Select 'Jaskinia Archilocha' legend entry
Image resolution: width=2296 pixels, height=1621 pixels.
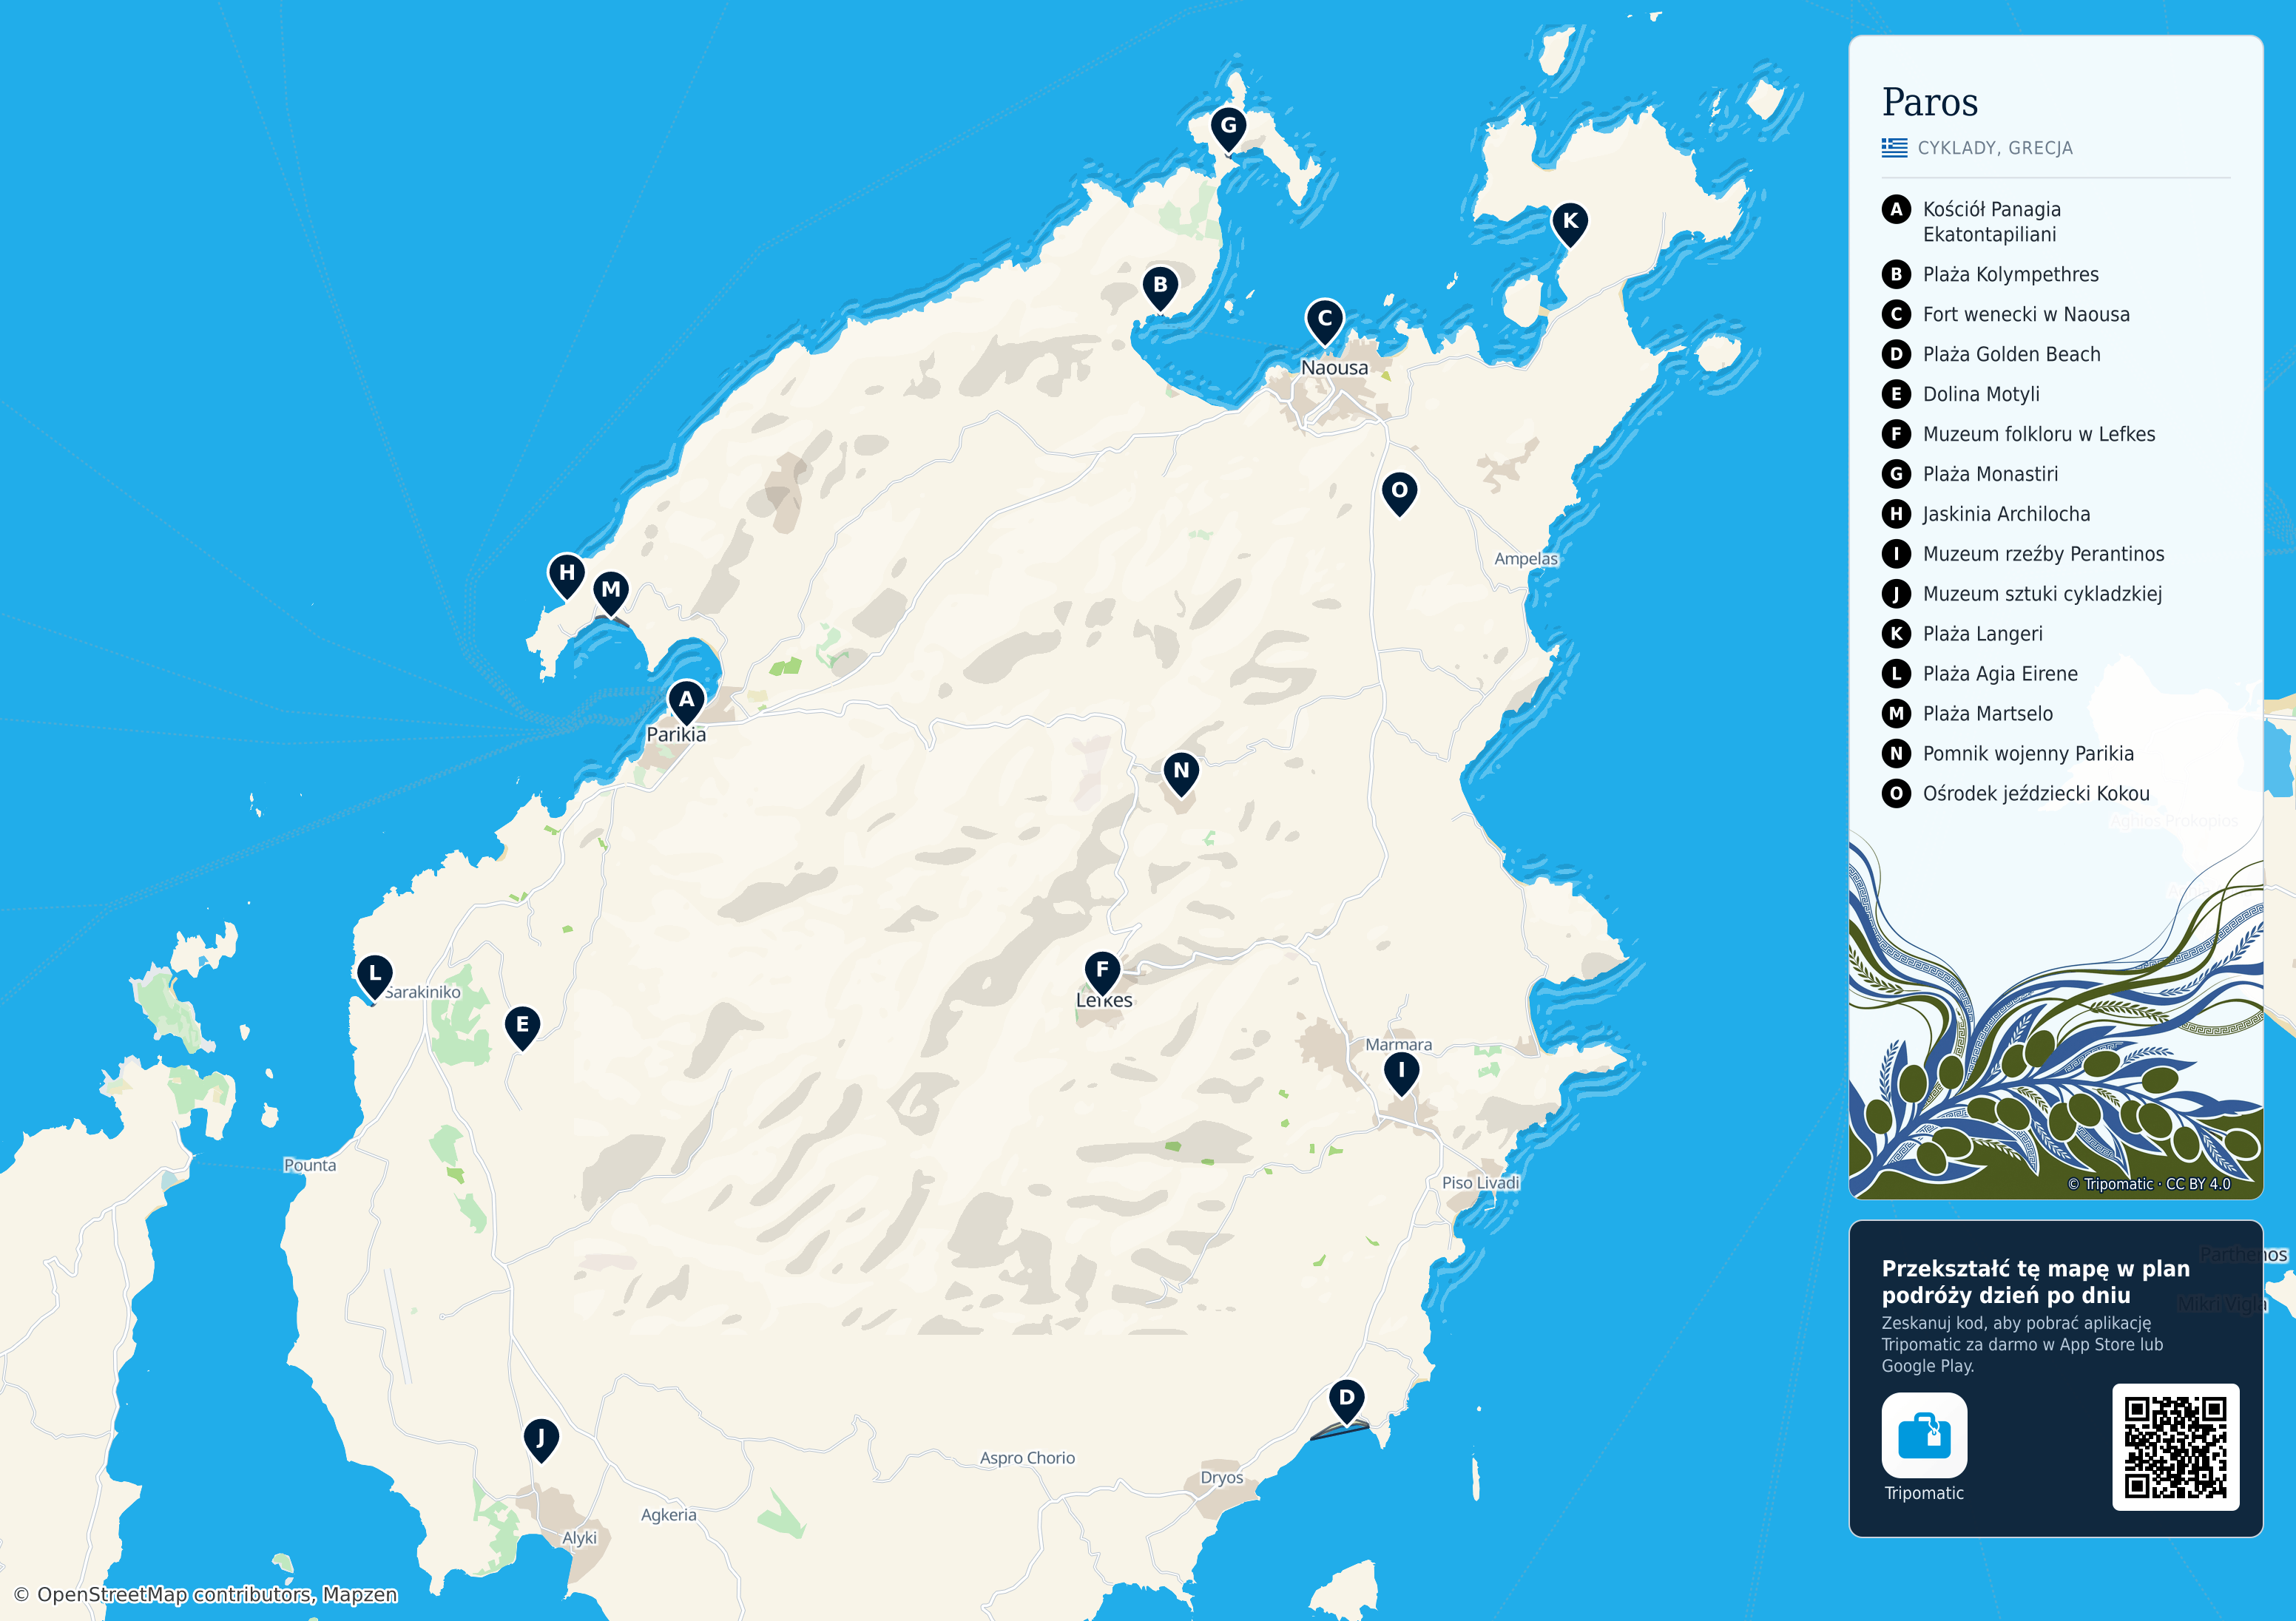(x=2006, y=514)
